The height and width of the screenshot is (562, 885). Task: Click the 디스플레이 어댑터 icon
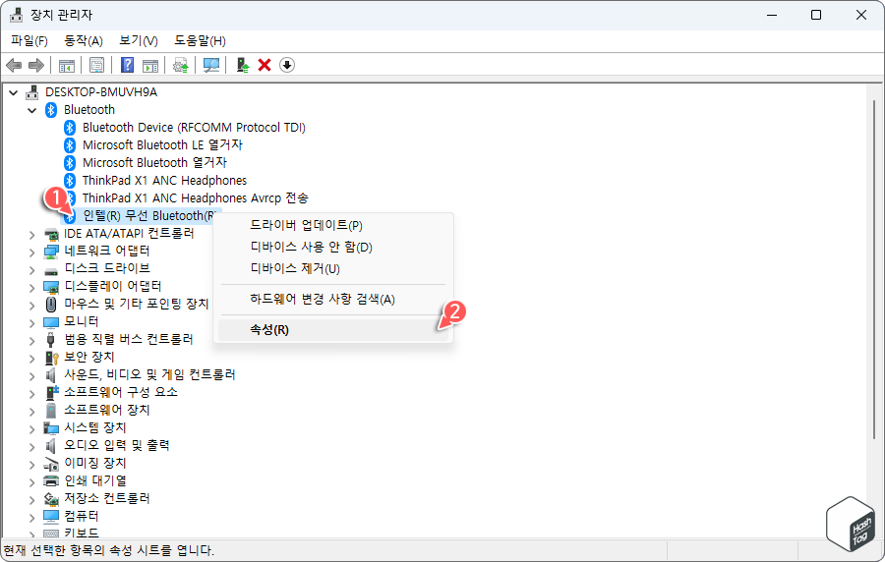pyautogui.click(x=51, y=287)
